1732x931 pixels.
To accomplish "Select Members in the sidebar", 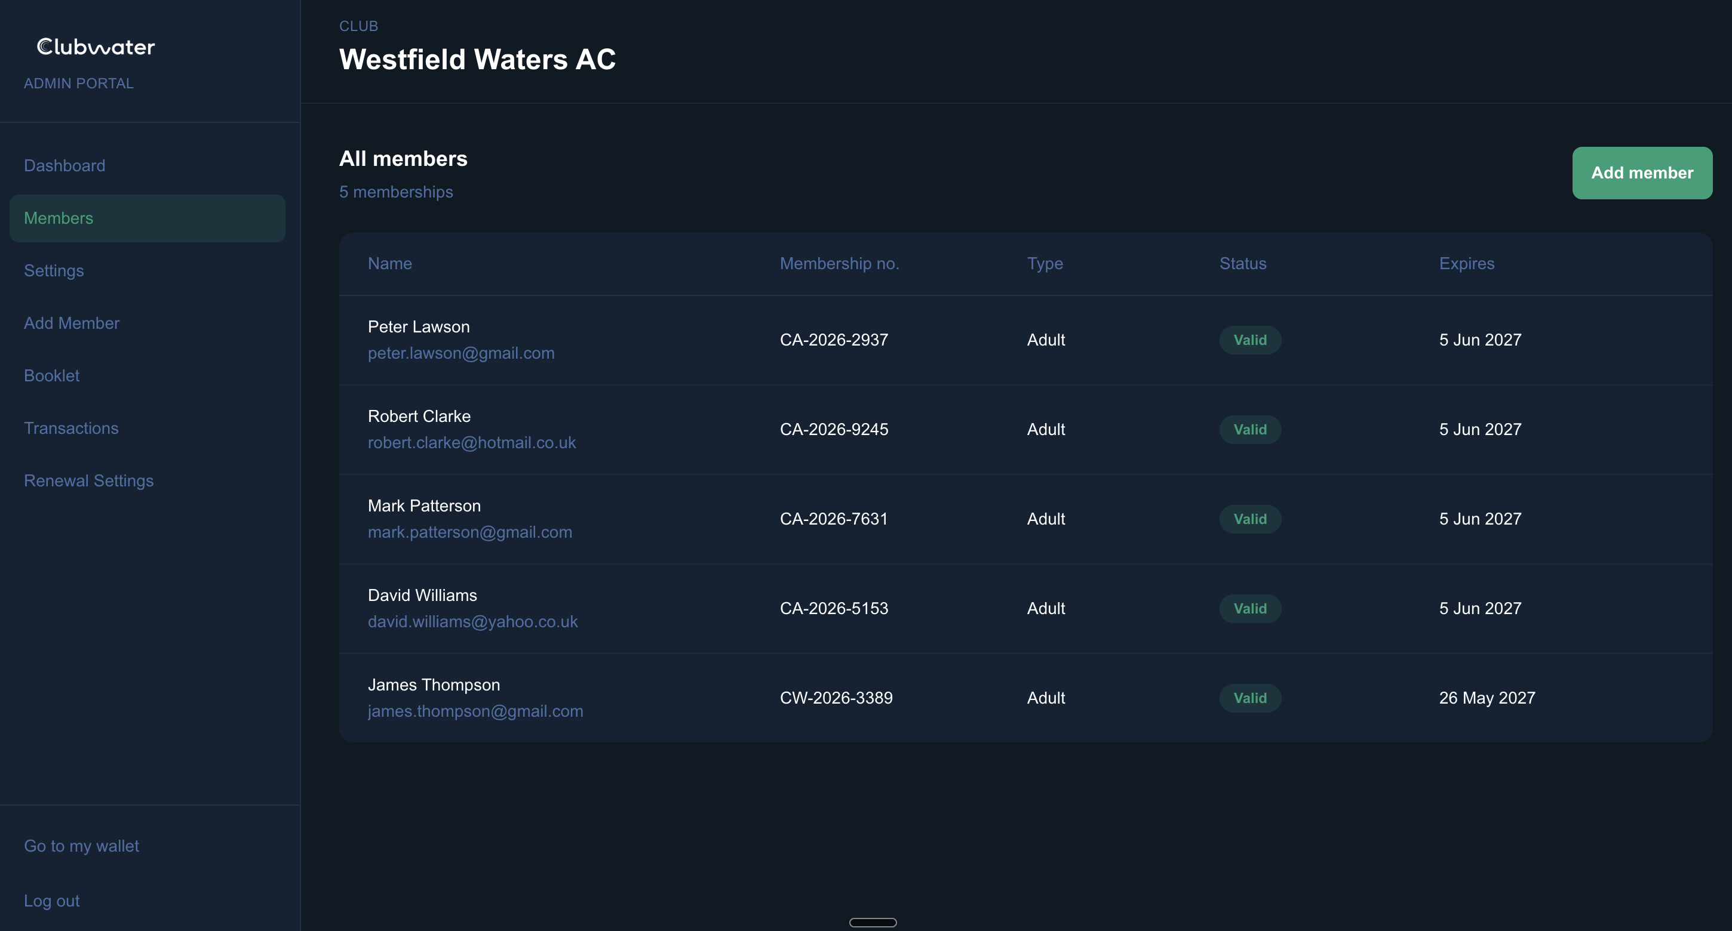I will [x=148, y=218].
